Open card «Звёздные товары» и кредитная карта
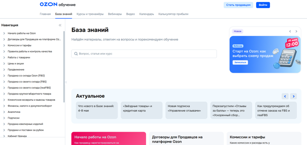The image size is (307, 145). (x=142, y=110)
